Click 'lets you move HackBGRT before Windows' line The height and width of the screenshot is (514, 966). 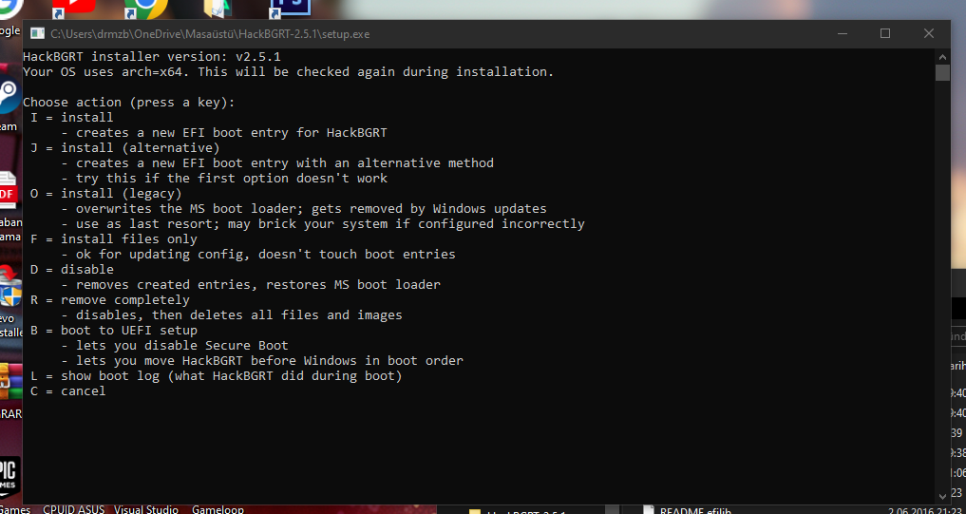pyautogui.click(x=262, y=360)
